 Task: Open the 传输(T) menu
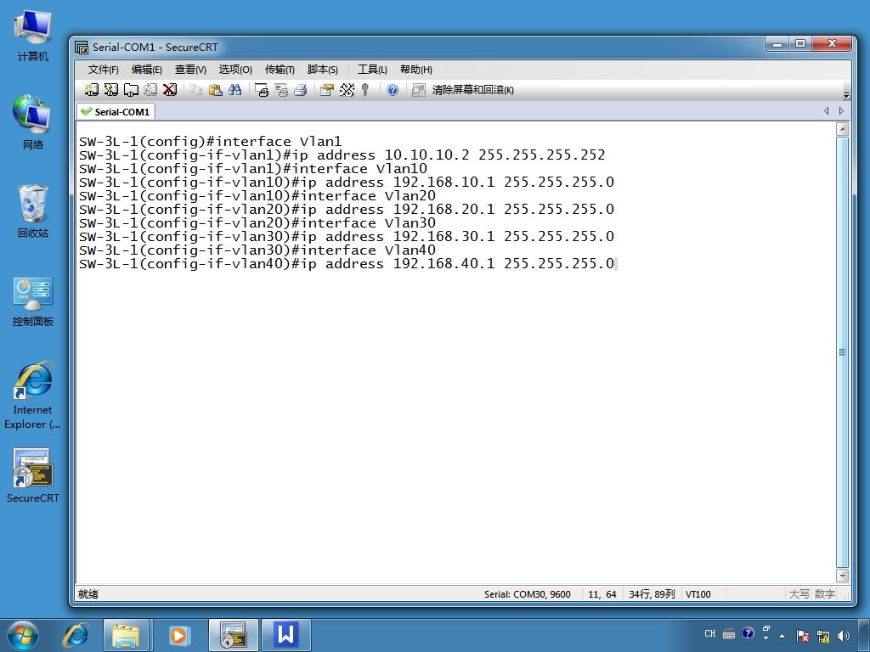click(x=280, y=70)
